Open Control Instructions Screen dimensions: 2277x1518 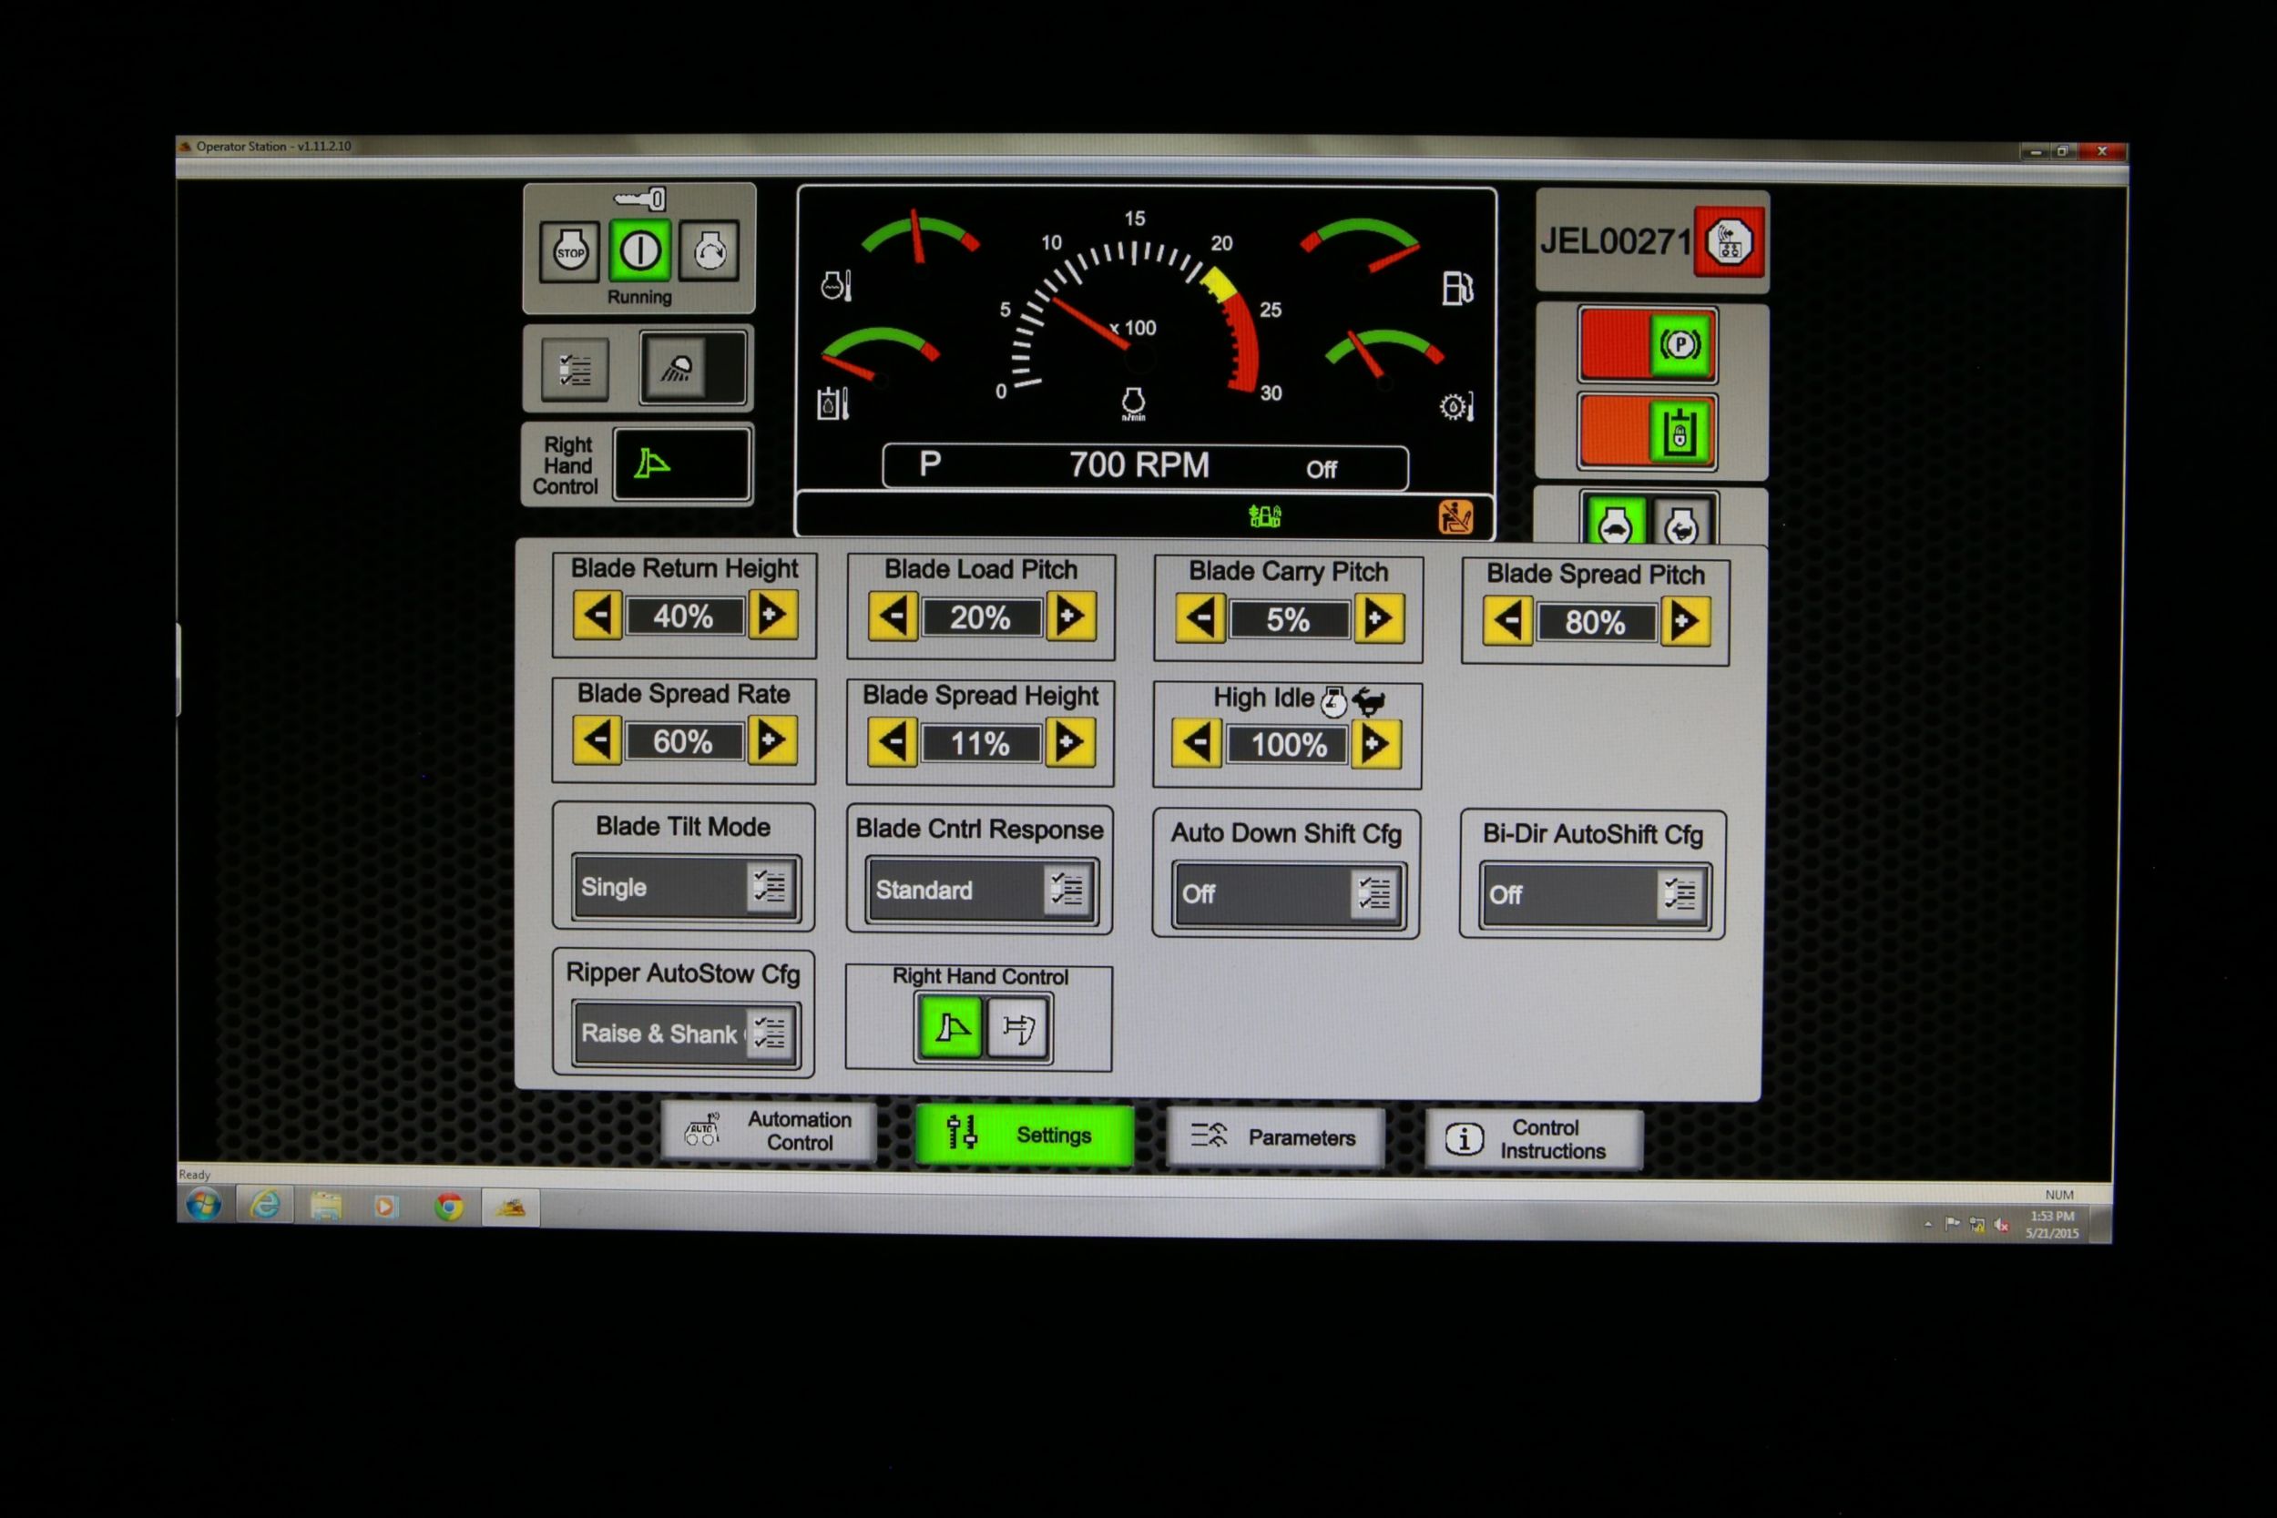click(1534, 1139)
